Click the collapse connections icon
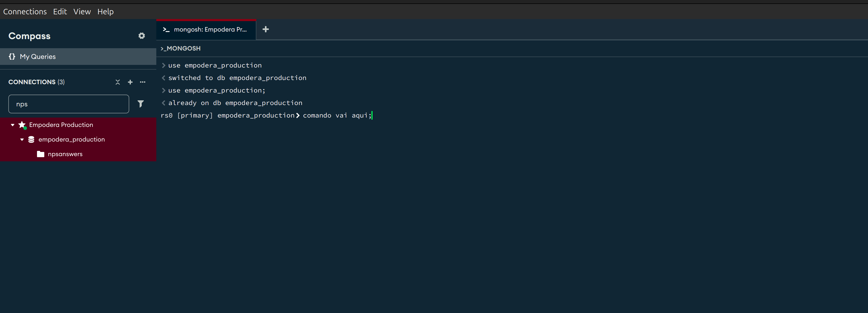This screenshot has width=868, height=313. click(117, 82)
